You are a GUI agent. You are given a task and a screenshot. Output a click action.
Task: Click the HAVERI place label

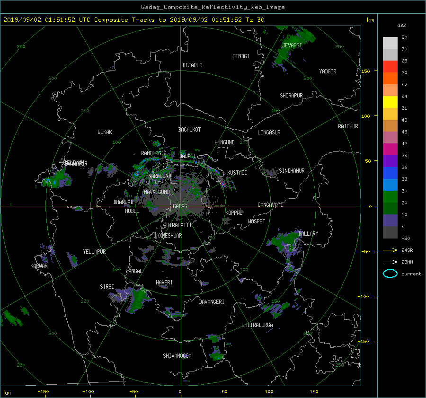point(164,282)
